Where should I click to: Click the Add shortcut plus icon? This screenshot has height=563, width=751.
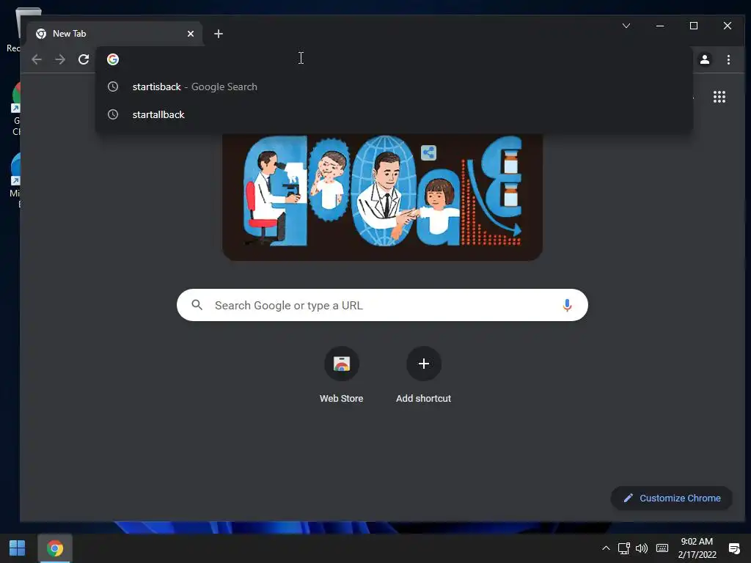pos(423,364)
